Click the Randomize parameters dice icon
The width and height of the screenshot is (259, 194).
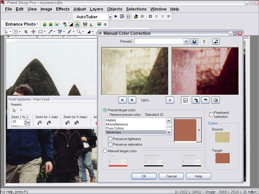coord(216,100)
